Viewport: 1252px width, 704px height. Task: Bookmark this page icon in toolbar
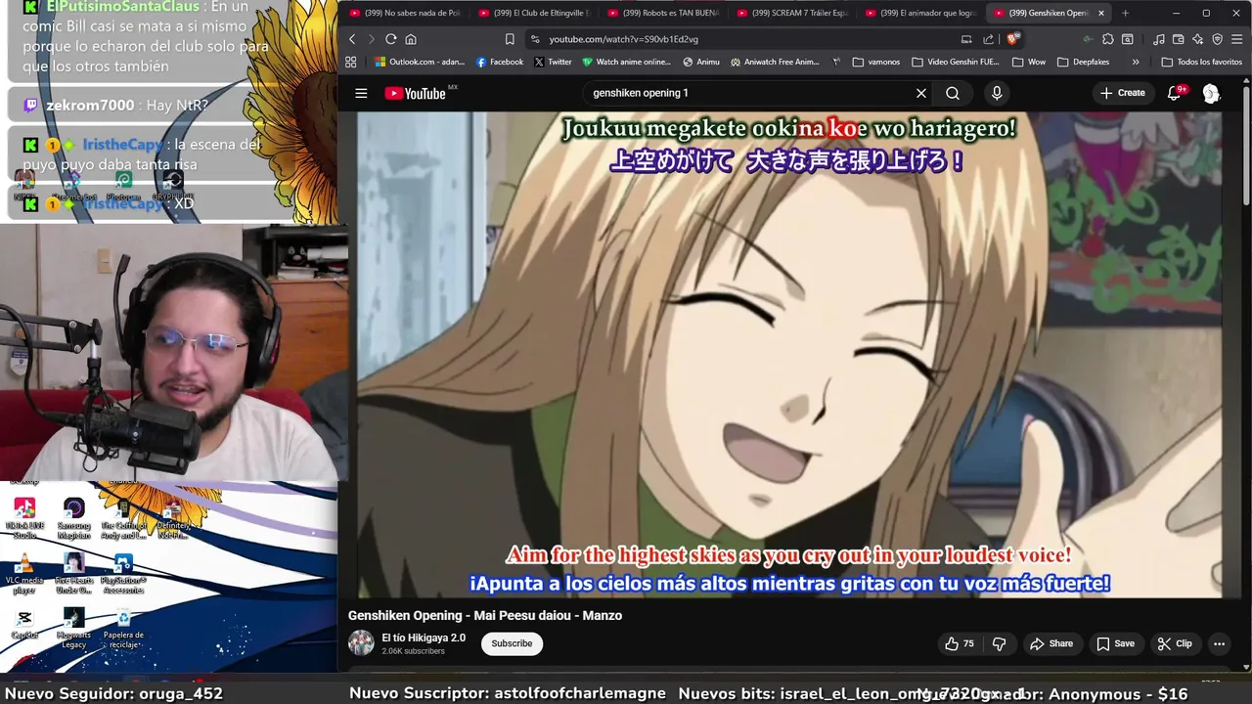[510, 39]
